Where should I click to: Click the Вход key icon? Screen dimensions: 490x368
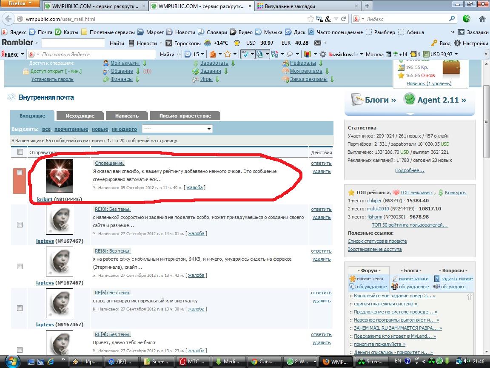click(x=434, y=43)
